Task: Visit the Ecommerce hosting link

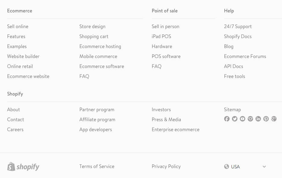Action: click(100, 46)
